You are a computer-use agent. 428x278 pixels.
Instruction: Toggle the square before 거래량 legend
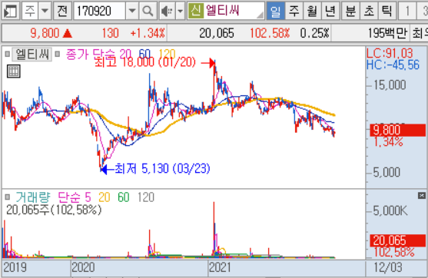click(8, 197)
